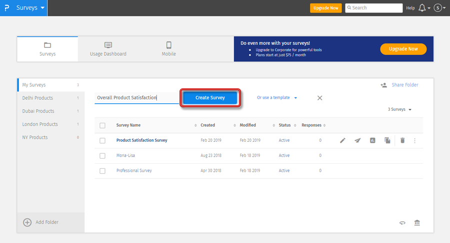Toggle the select-all checkbox in table header
The height and width of the screenshot is (243, 450).
coord(102,125)
